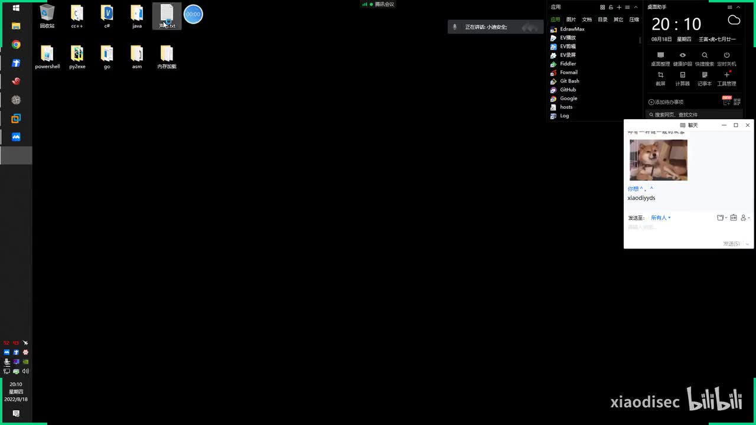756x425 pixels.
Task: Open File Explorer from the taskbar
Action: pyautogui.click(x=16, y=26)
